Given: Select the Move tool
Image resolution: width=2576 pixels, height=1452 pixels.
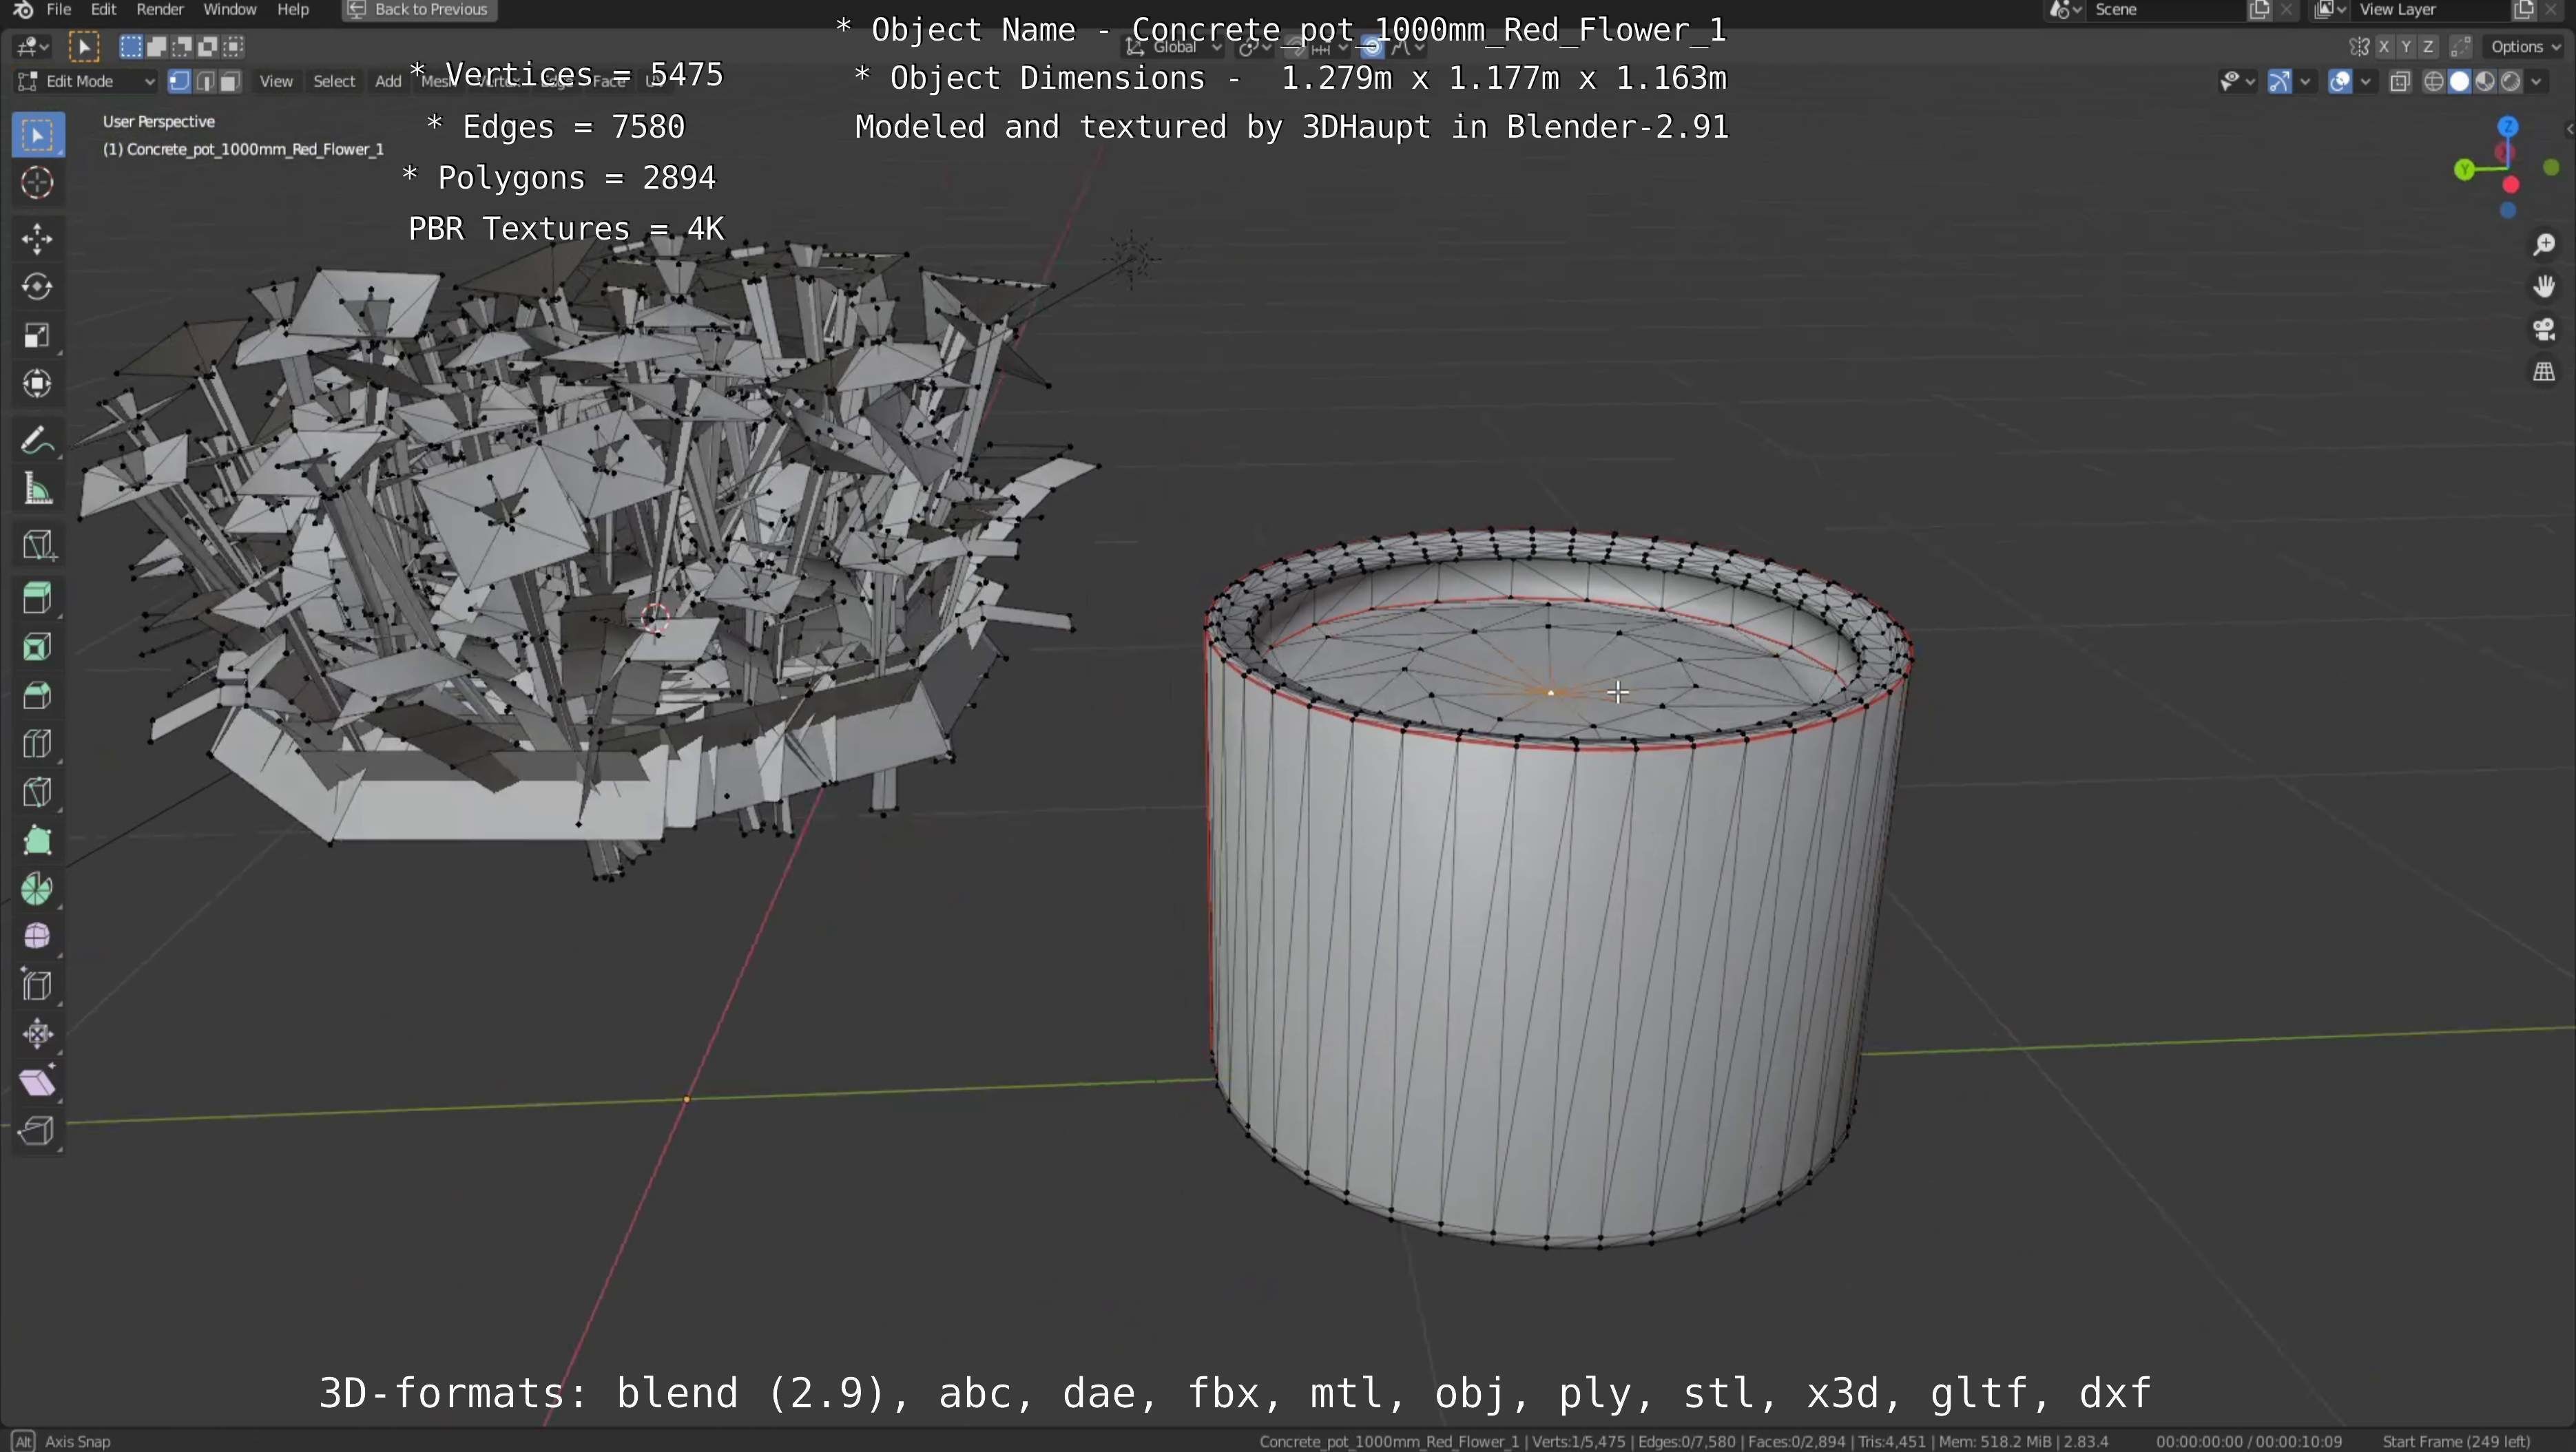Looking at the screenshot, I should [x=38, y=238].
